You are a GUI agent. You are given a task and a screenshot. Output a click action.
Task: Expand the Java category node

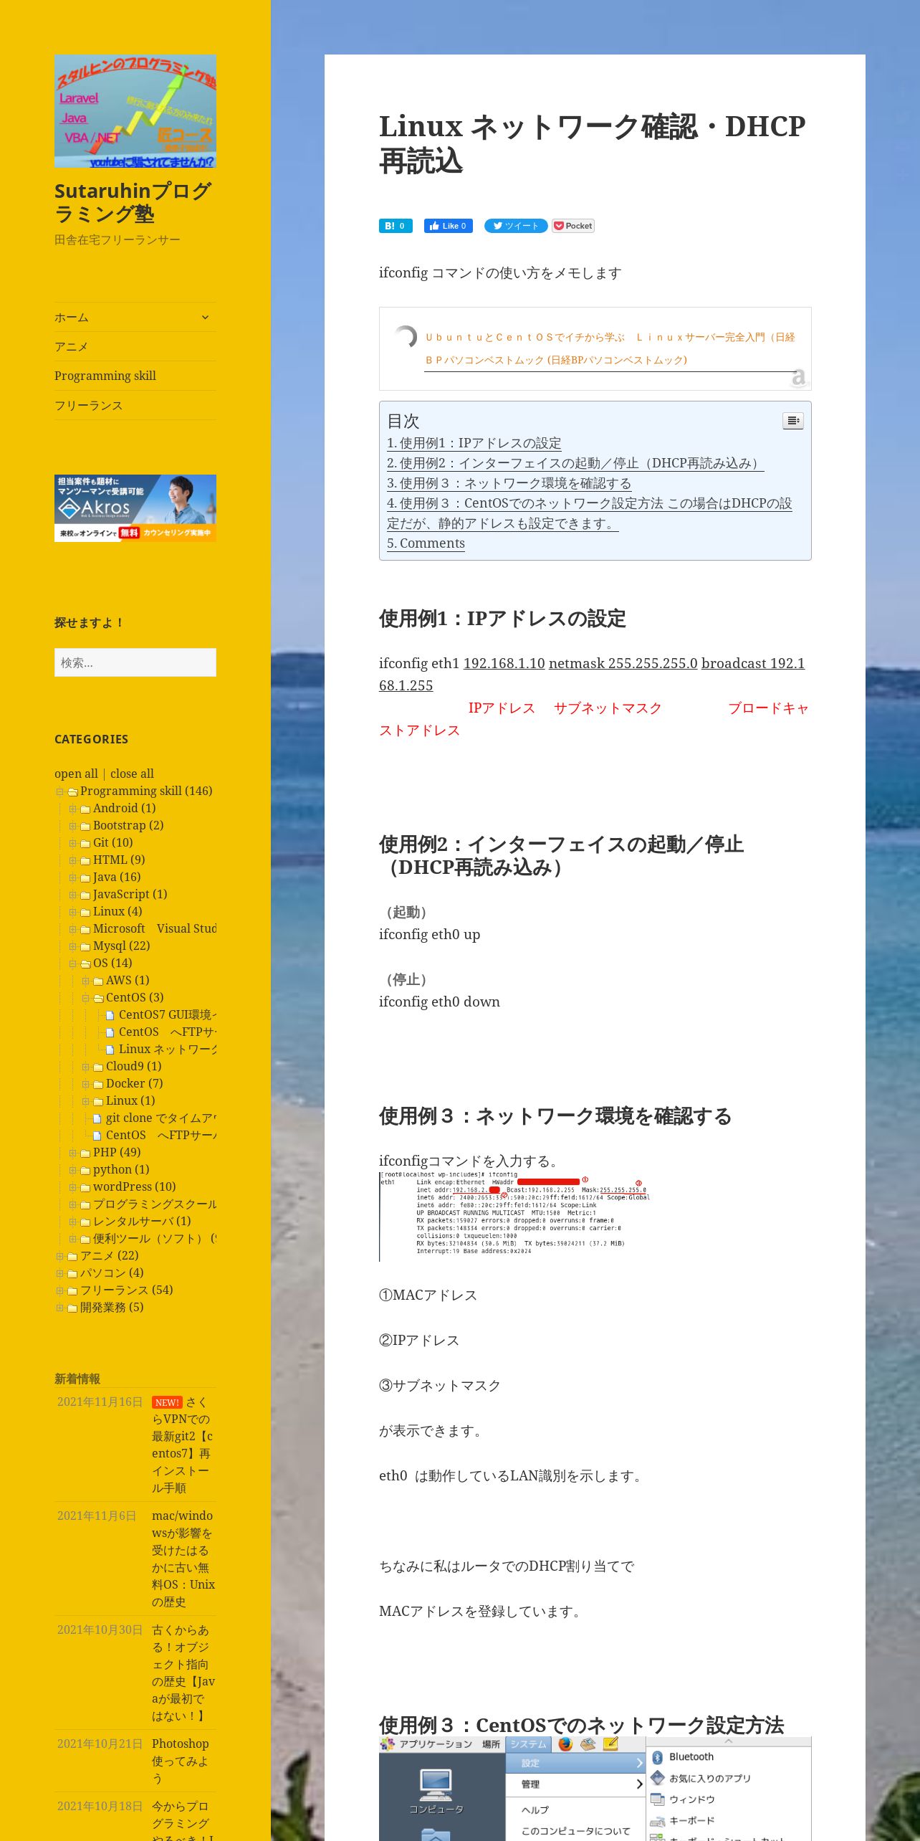73,877
